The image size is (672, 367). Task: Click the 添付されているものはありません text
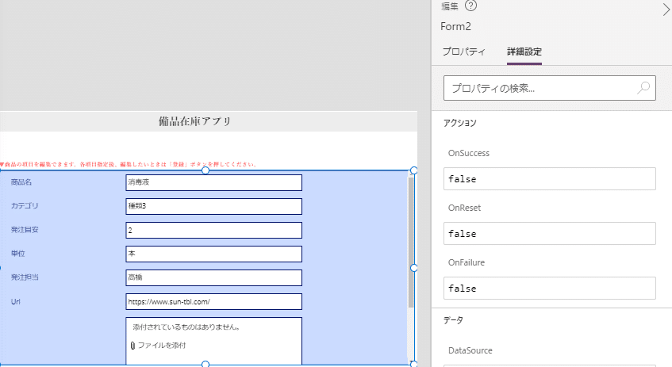(186, 327)
